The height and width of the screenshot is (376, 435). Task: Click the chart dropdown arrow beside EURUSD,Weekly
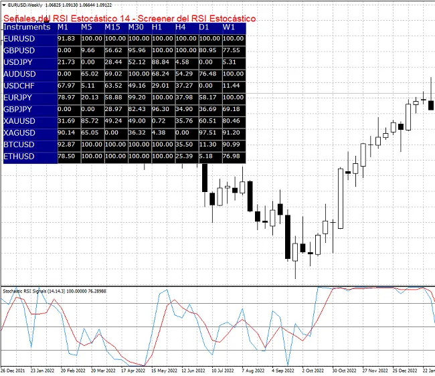tap(4, 5)
